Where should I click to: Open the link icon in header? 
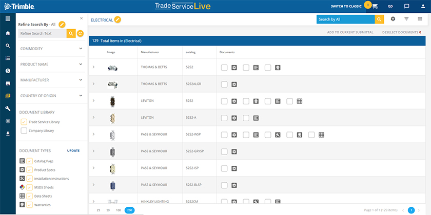point(390,6)
